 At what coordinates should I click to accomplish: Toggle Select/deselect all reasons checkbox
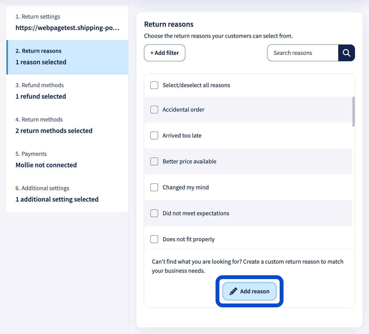[154, 85]
